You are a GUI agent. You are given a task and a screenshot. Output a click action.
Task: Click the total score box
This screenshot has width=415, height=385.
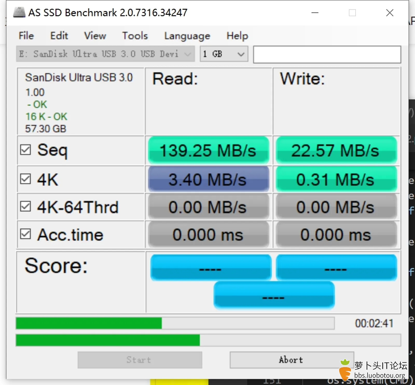point(274,295)
